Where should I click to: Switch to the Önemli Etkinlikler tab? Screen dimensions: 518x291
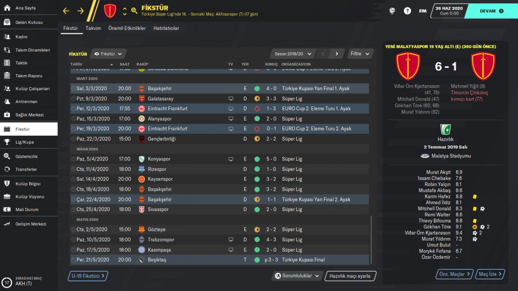pos(127,28)
